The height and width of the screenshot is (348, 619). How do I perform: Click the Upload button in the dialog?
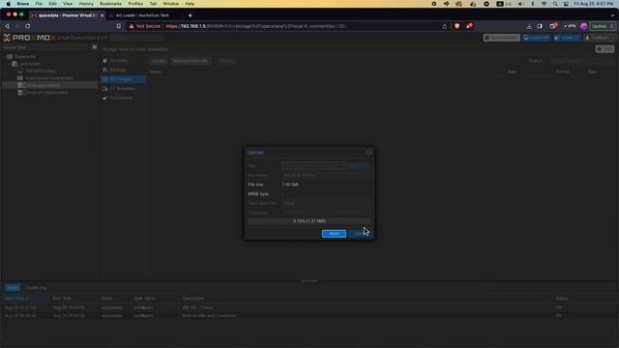359,234
